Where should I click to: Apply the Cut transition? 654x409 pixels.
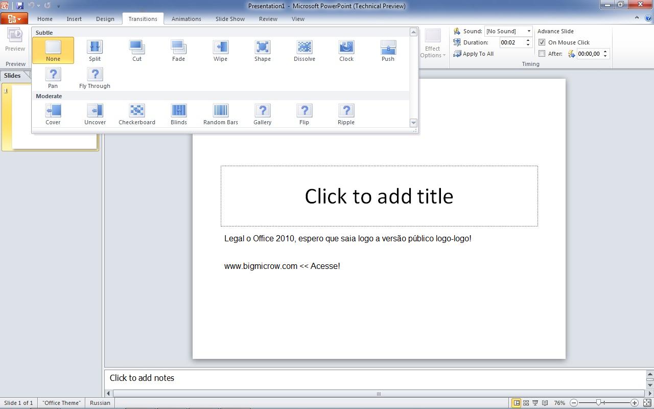137,50
